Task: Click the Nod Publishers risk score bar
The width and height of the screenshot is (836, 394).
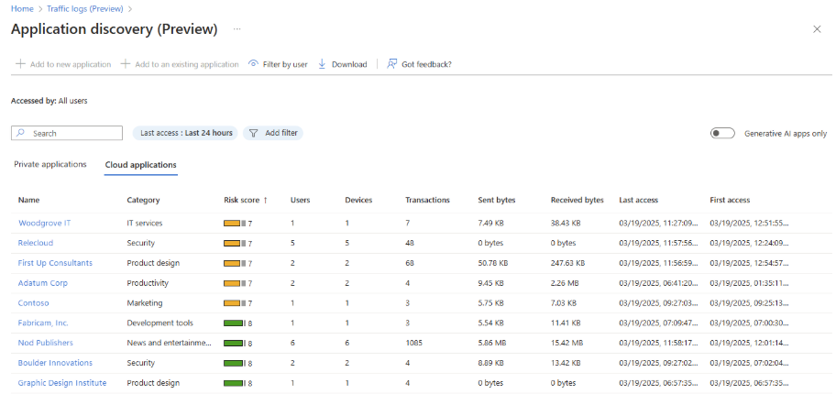Action: 235,344
